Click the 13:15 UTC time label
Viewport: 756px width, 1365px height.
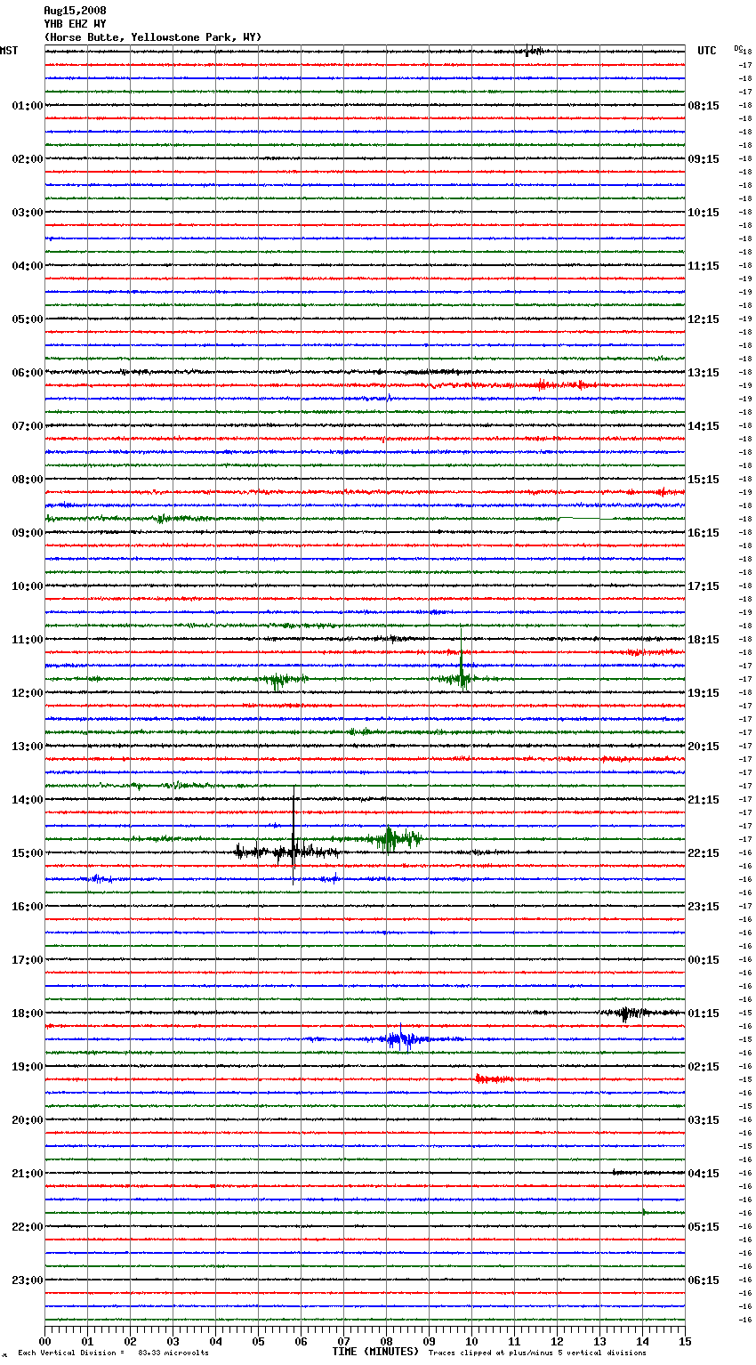click(704, 373)
